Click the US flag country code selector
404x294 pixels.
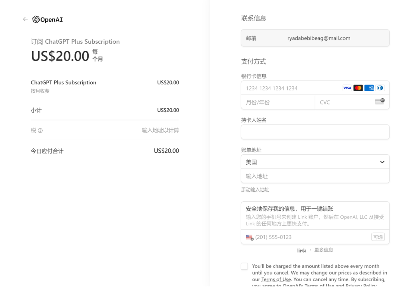click(250, 237)
